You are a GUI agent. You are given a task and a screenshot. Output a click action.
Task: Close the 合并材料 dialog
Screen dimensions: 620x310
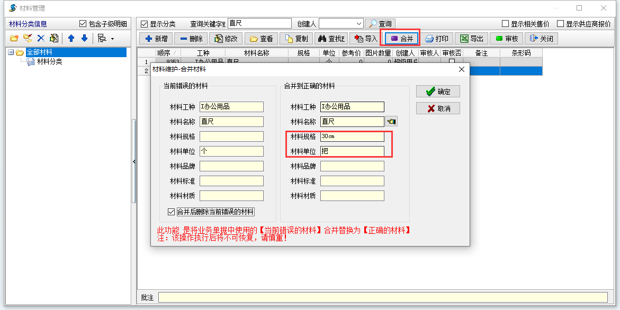point(461,69)
